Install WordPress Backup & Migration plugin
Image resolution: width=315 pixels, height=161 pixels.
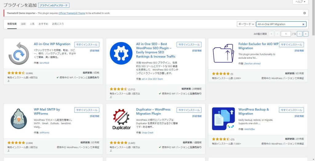point(291,110)
